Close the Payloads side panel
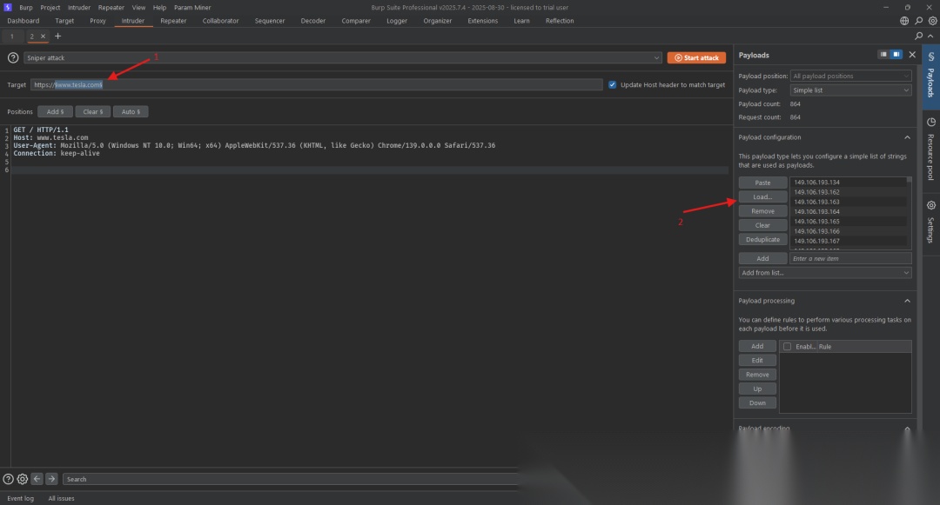The height and width of the screenshot is (505, 940). point(912,55)
